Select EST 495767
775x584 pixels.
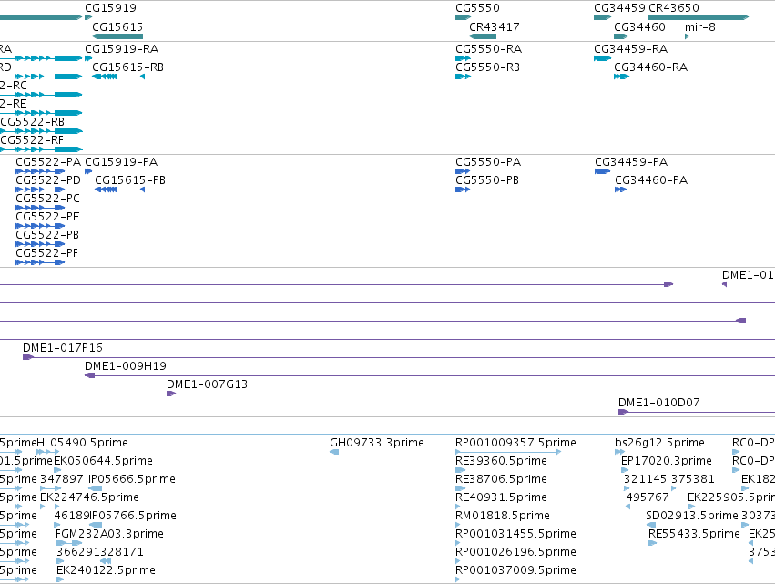click(x=648, y=497)
